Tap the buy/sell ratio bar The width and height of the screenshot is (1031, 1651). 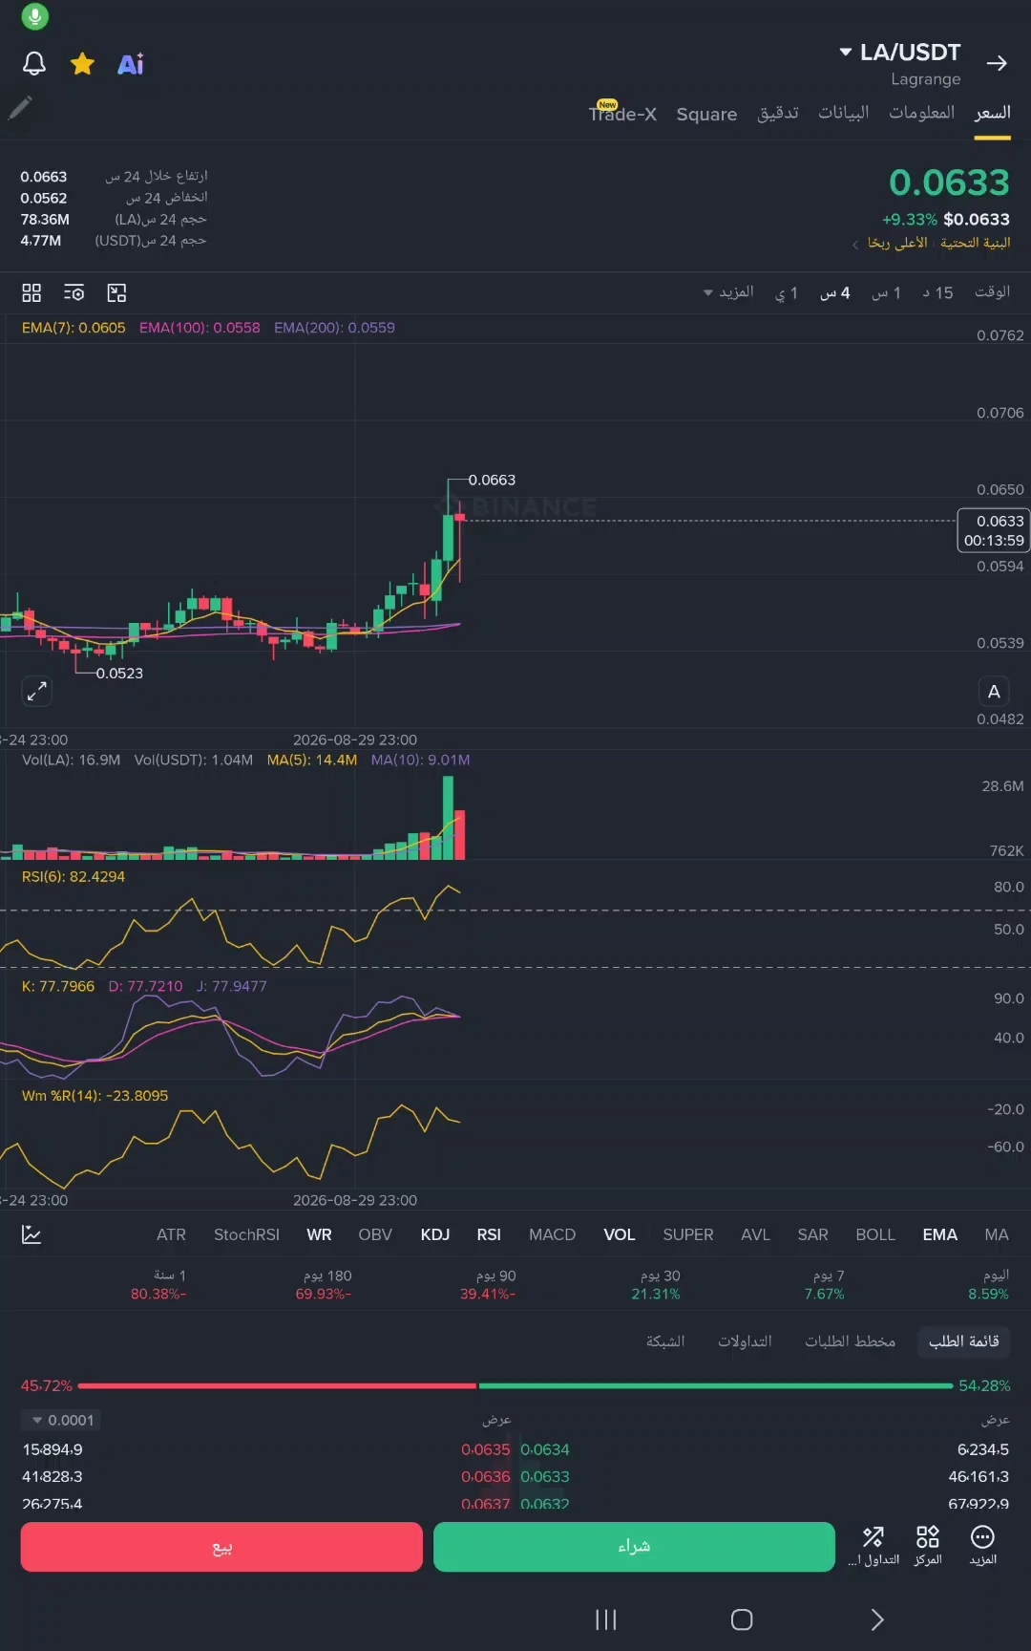pyautogui.click(x=515, y=1385)
